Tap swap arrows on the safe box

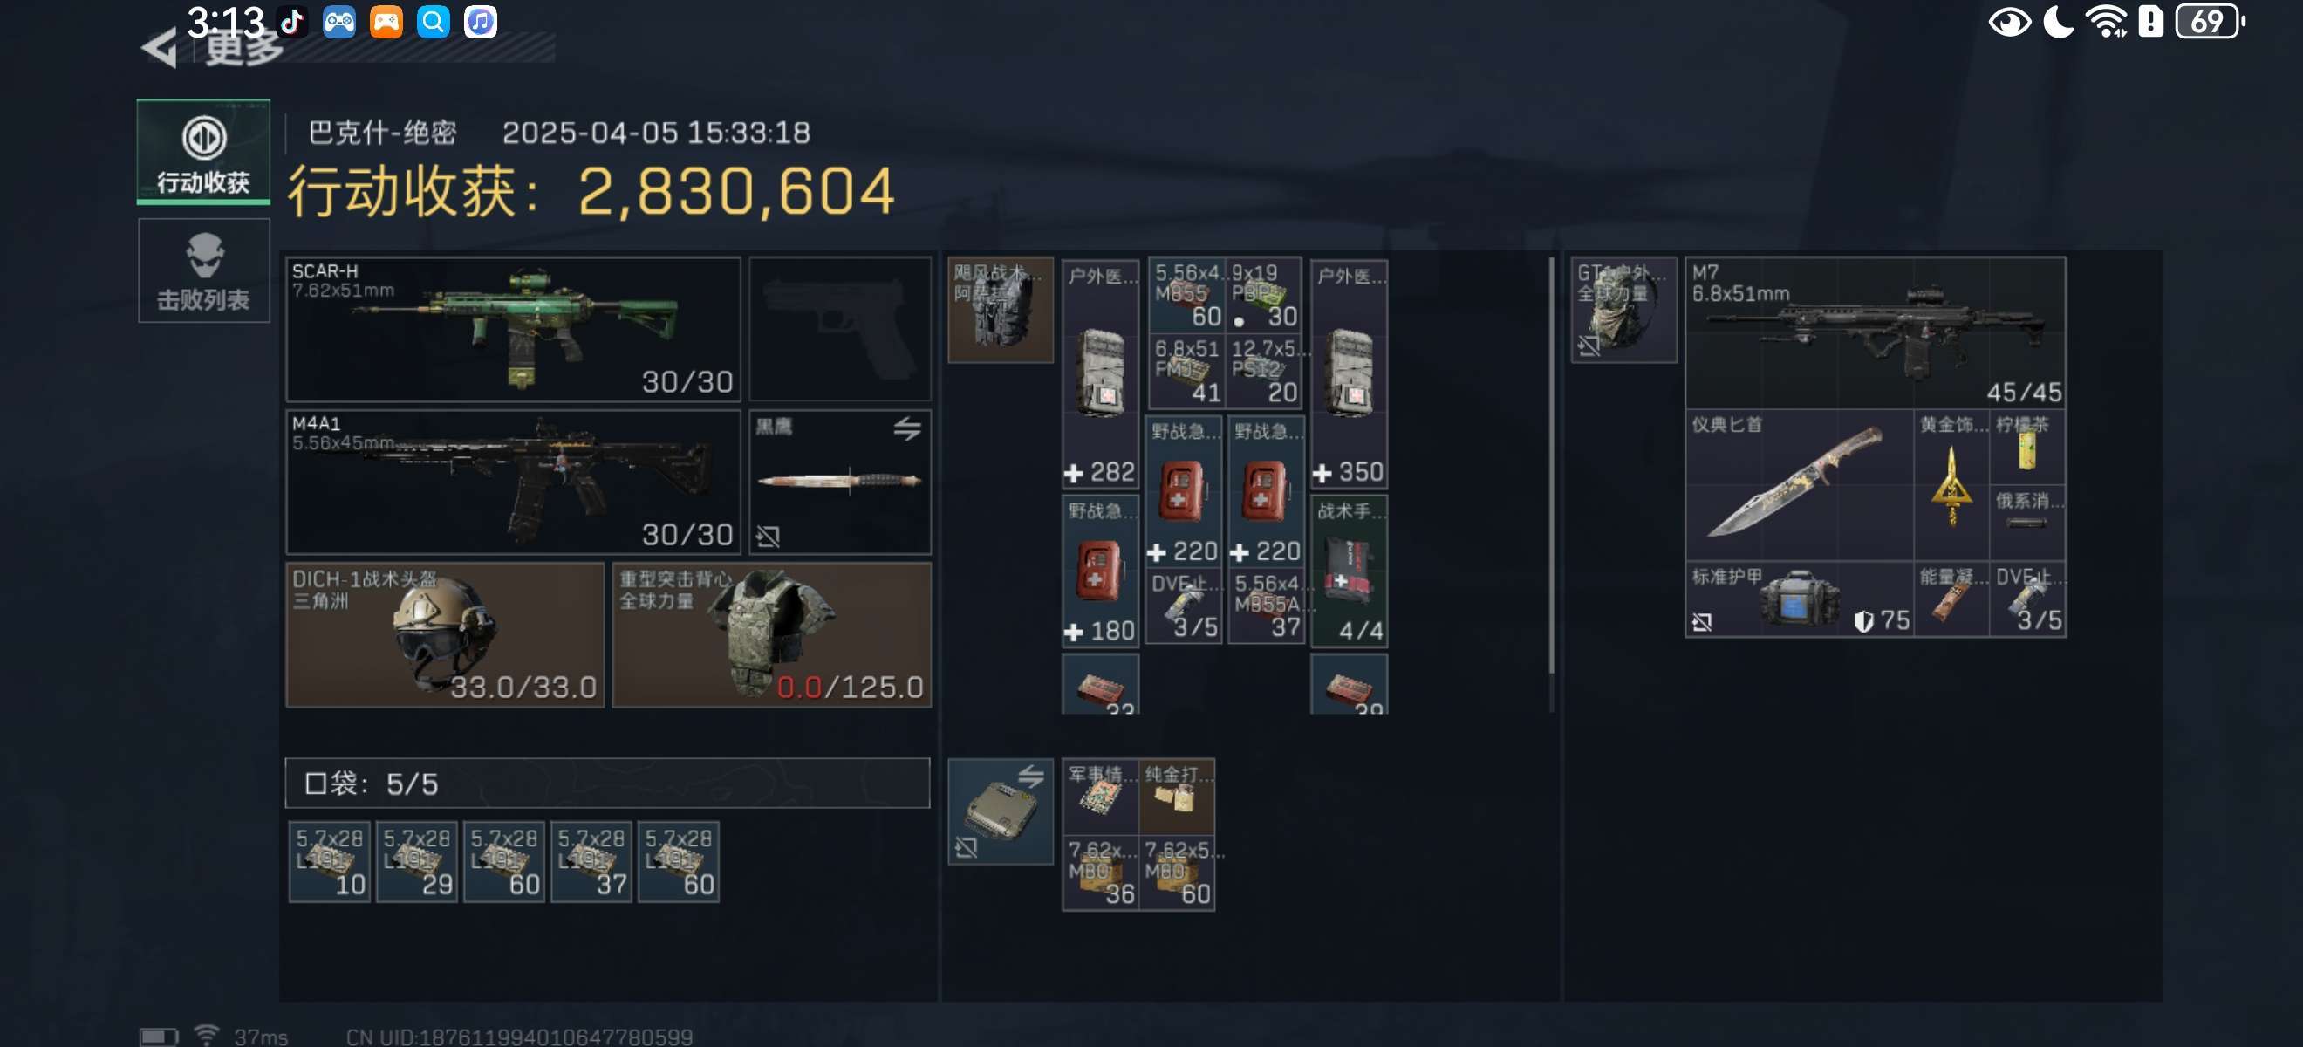click(x=1030, y=776)
